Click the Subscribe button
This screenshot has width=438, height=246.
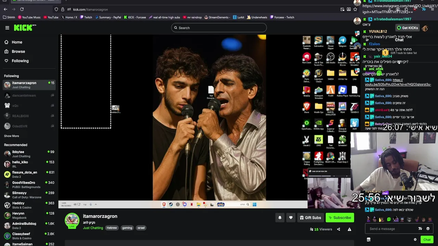339,218
